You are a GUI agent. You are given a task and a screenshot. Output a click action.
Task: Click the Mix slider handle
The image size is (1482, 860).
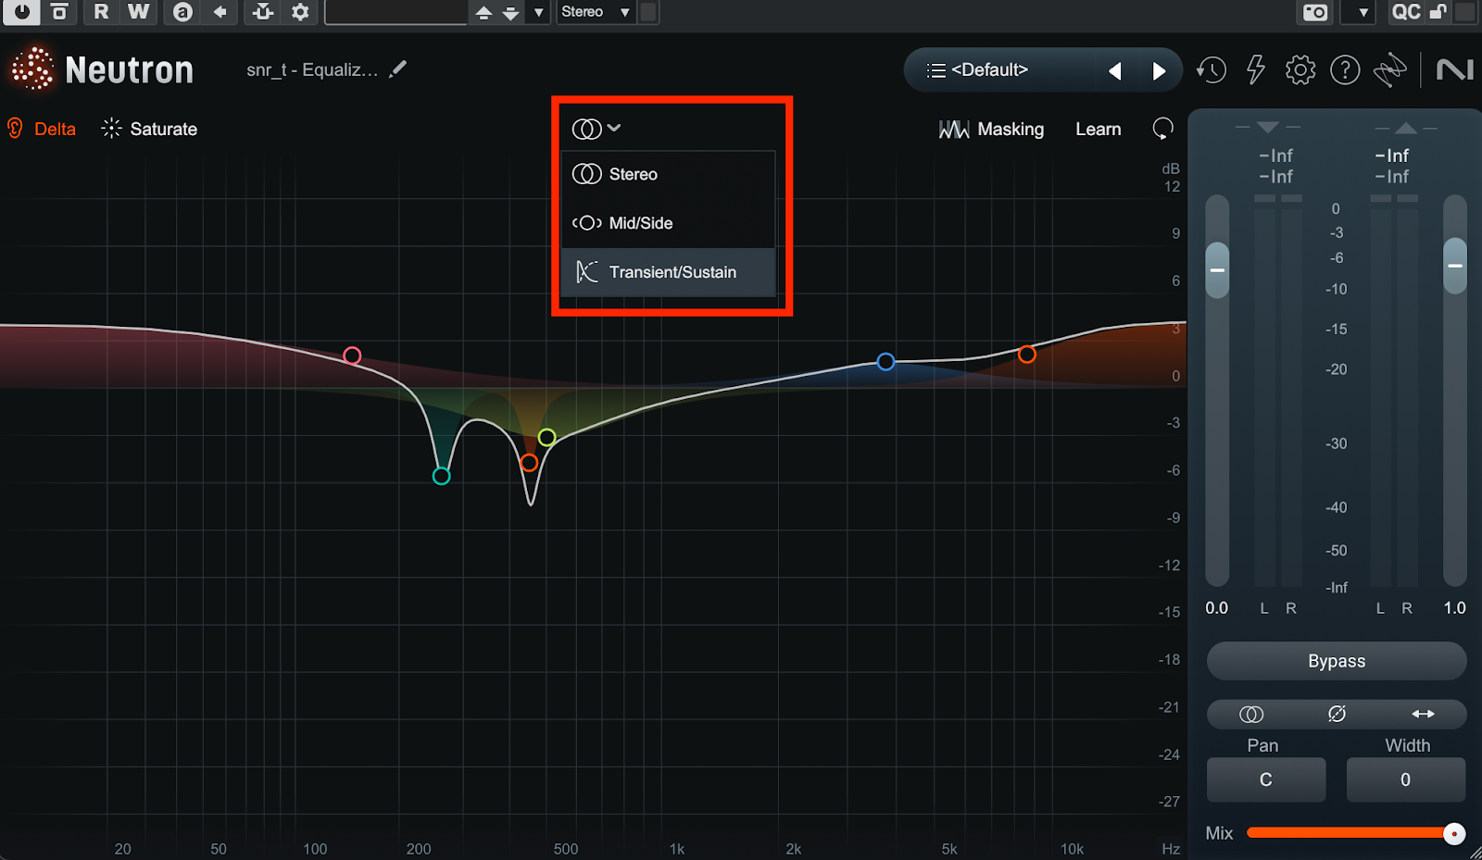pyautogui.click(x=1453, y=833)
